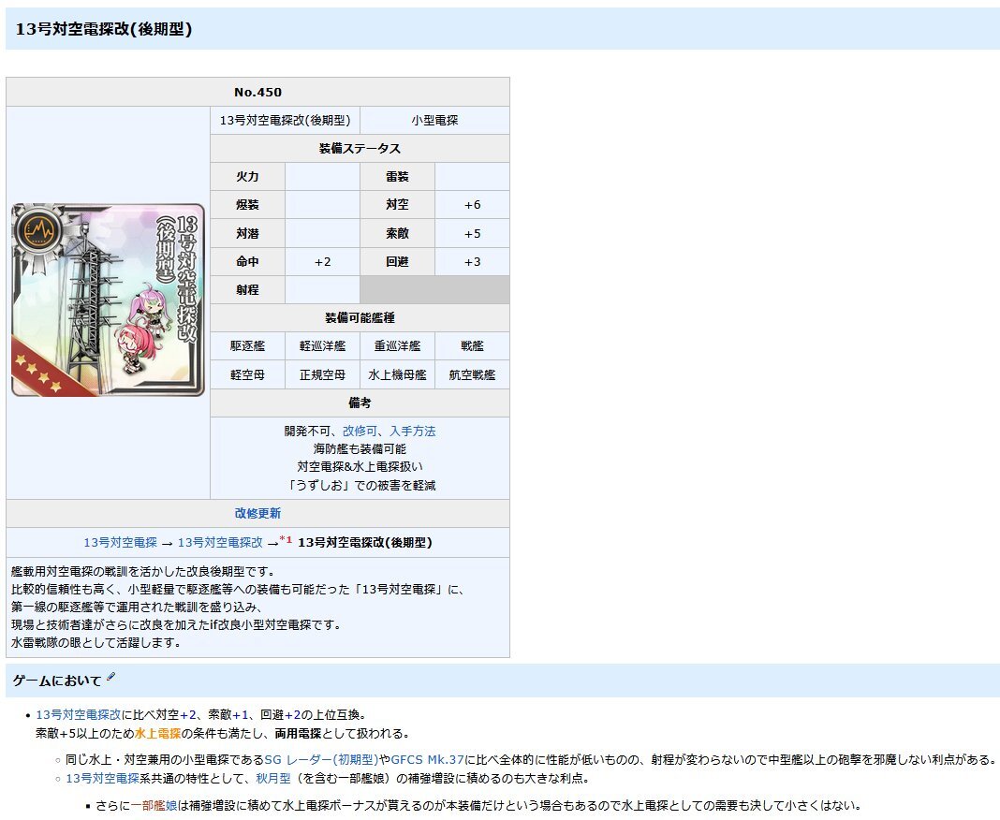This screenshot has width=1000, height=820.
Task: Click the bold 両用電探 text
Action: (298, 733)
